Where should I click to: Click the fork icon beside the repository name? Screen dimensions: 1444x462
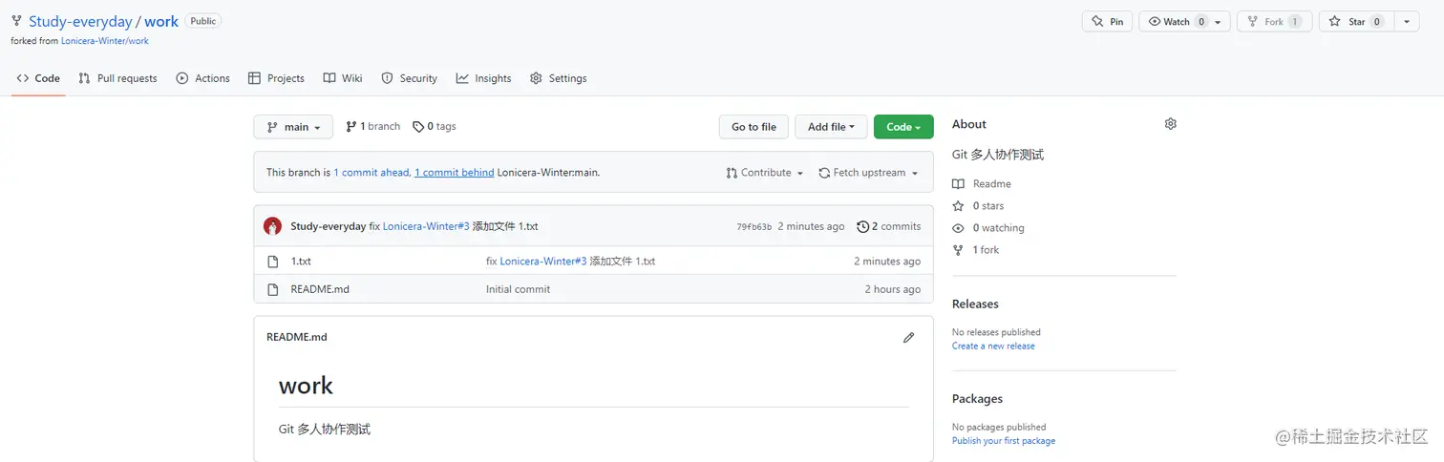click(16, 21)
